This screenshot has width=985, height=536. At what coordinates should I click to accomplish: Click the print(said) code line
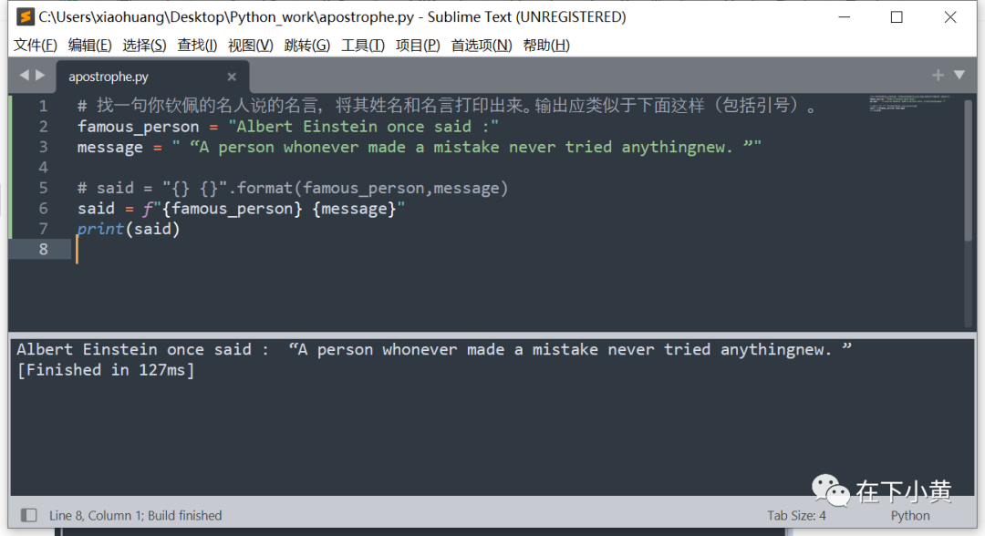point(129,229)
